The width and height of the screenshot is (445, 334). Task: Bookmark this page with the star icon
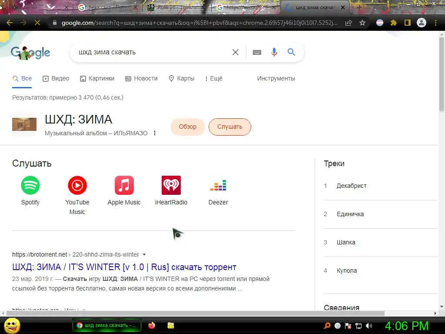tap(362, 23)
